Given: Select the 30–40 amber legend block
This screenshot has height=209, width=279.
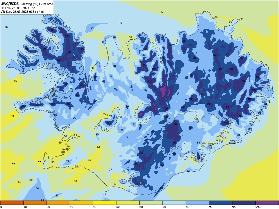Looking at the screenshot, I should 81,203.
